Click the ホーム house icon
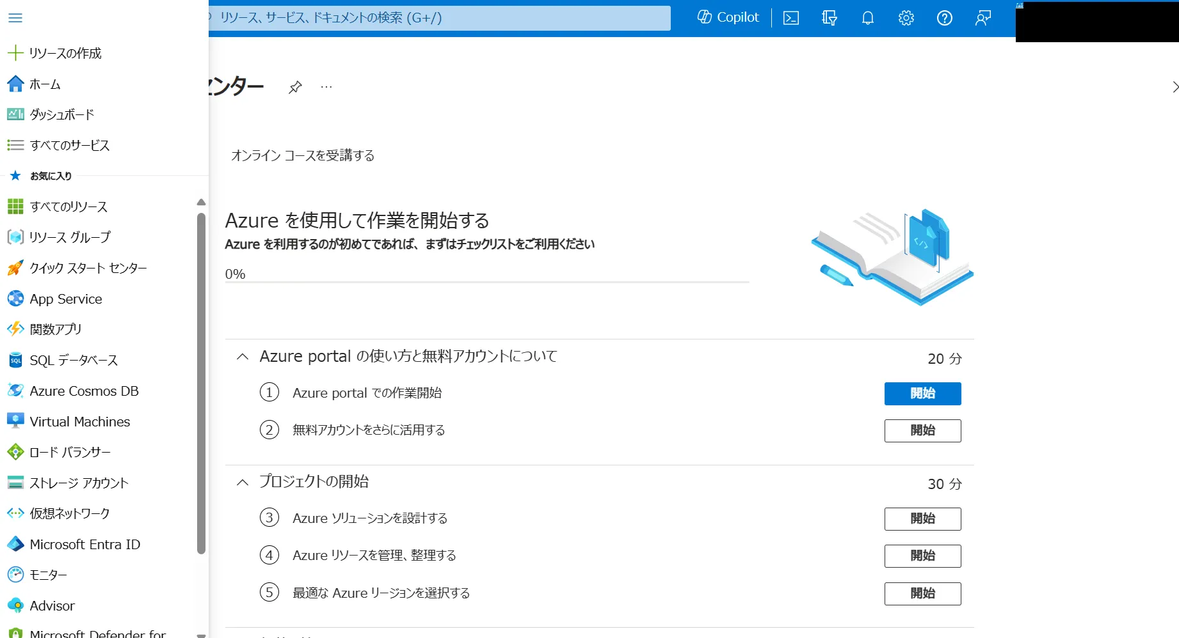 click(x=15, y=84)
